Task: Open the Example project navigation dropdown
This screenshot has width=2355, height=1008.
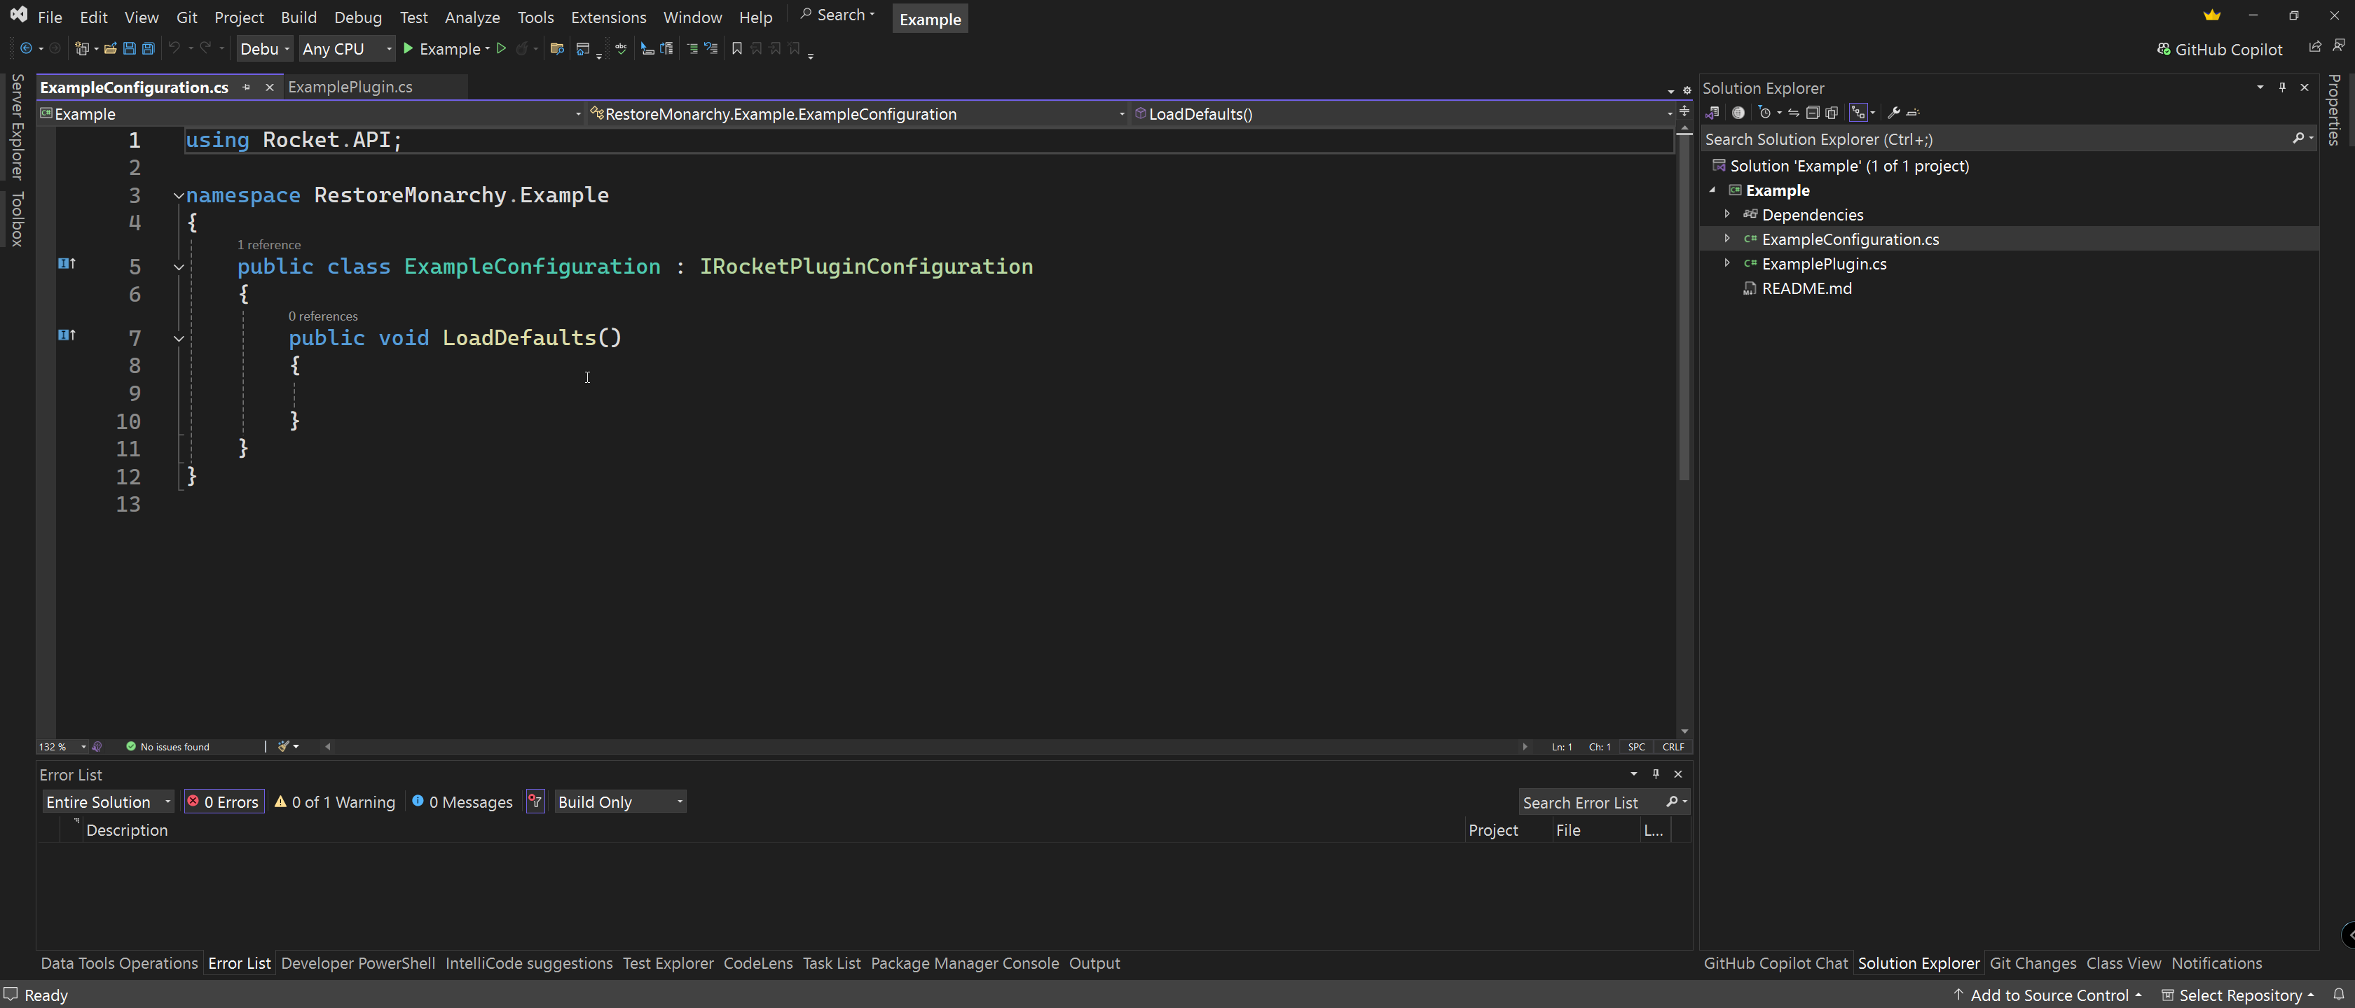Action: (311, 113)
